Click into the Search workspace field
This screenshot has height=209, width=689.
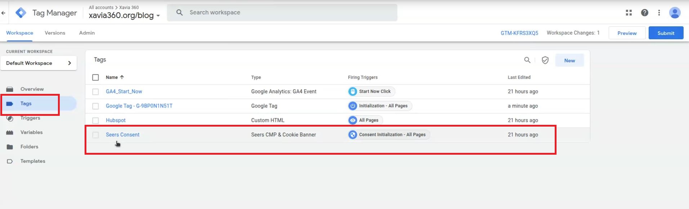[282, 13]
